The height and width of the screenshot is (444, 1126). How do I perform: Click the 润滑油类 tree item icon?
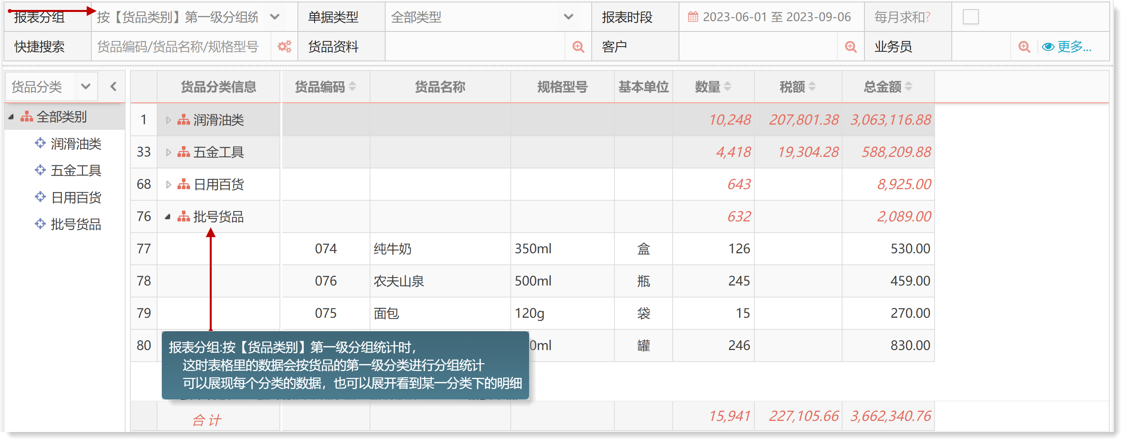(40, 143)
